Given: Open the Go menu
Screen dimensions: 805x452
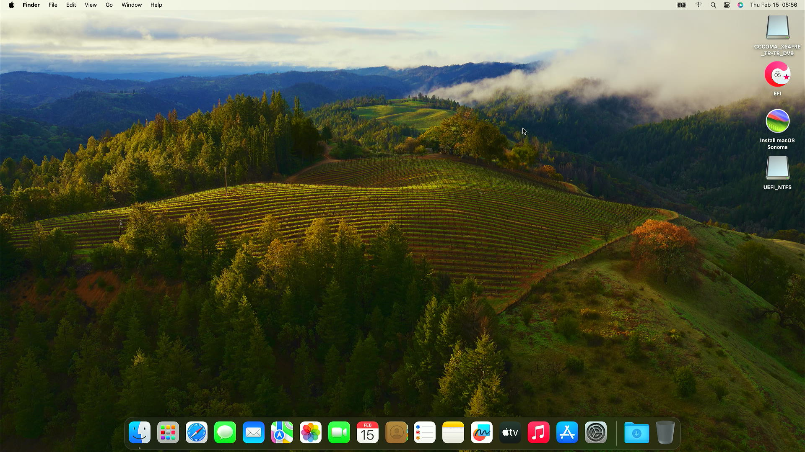Looking at the screenshot, I should [x=109, y=5].
